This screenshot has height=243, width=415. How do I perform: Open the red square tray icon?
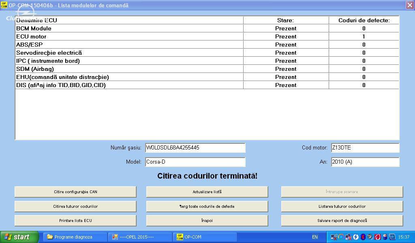(377, 237)
